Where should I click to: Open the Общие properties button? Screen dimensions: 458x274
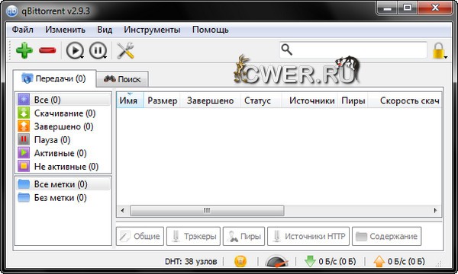[140, 236]
